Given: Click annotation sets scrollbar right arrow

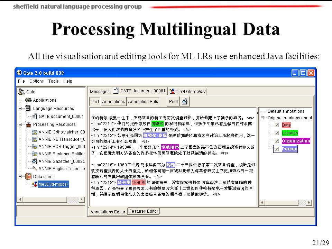Looking at the screenshot, I should tap(309, 202).
